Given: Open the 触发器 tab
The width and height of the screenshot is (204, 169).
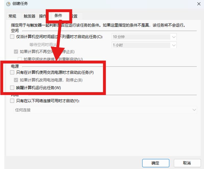Looking at the screenshot, I should pyautogui.click(x=29, y=16).
